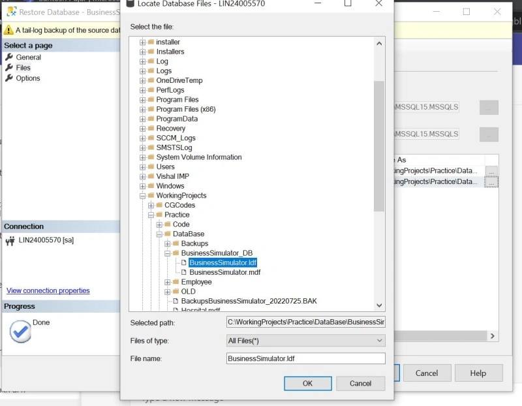522x406 pixels.
Task: Click the file icon of BackupsBusinessSimulator_20220725.BAK
Action: [x=176, y=301]
